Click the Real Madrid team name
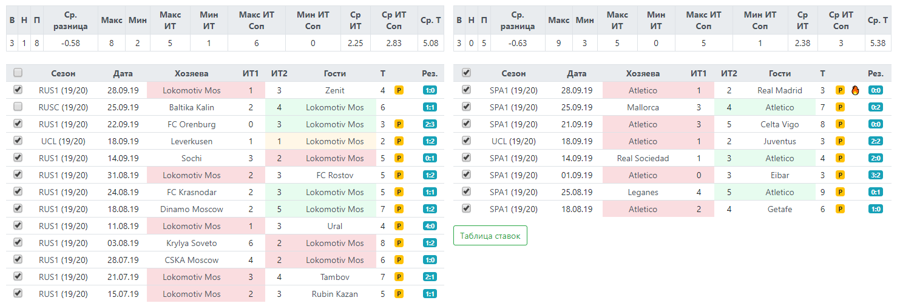 coord(780,90)
